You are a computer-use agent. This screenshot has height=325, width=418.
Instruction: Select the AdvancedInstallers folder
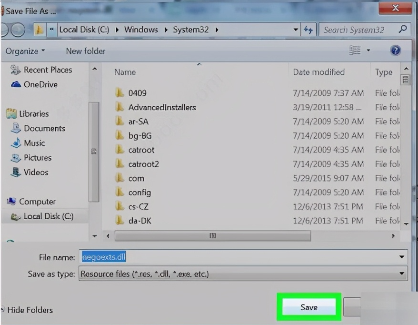[162, 107]
